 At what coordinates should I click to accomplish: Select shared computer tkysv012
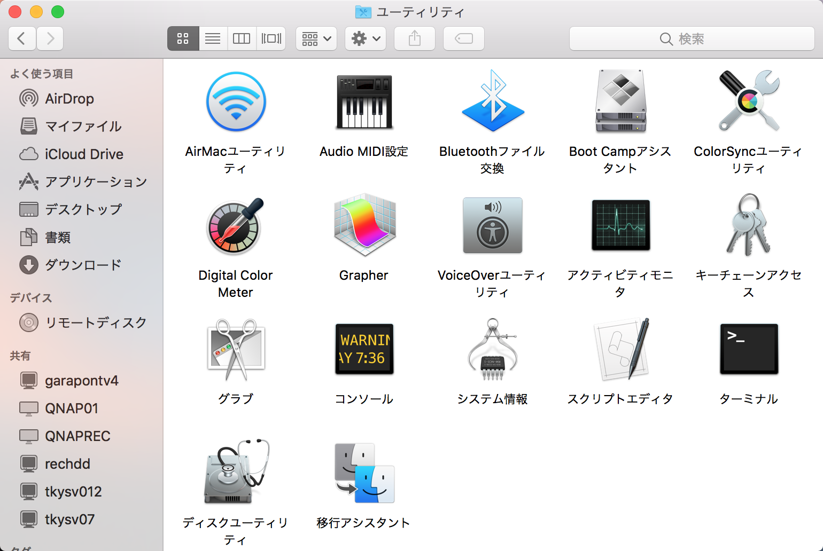(x=82, y=491)
